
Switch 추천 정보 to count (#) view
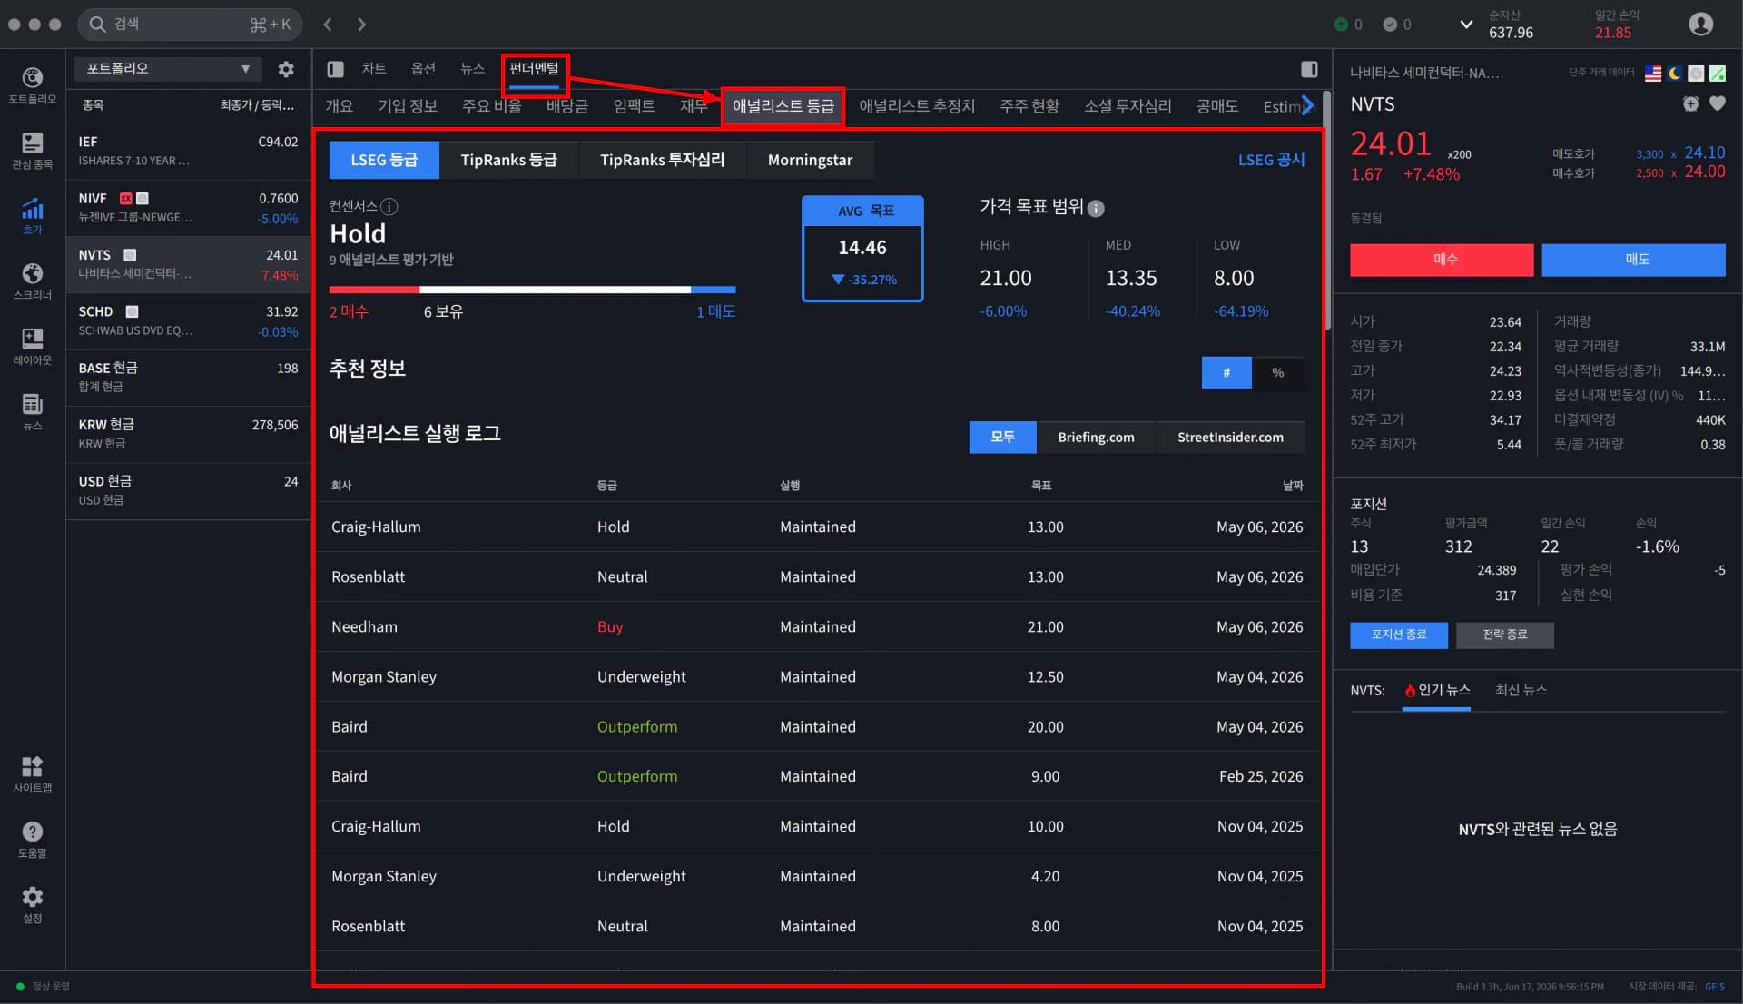tap(1226, 372)
